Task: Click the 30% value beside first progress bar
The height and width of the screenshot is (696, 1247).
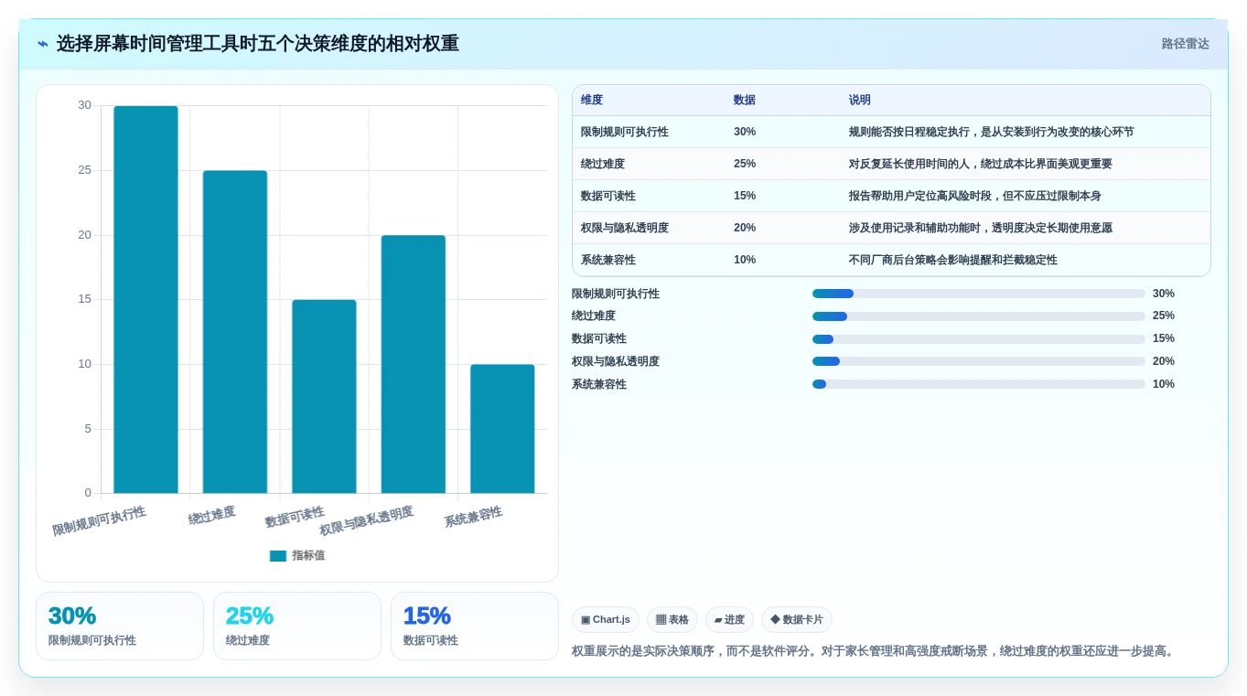Action: pyautogui.click(x=1164, y=294)
